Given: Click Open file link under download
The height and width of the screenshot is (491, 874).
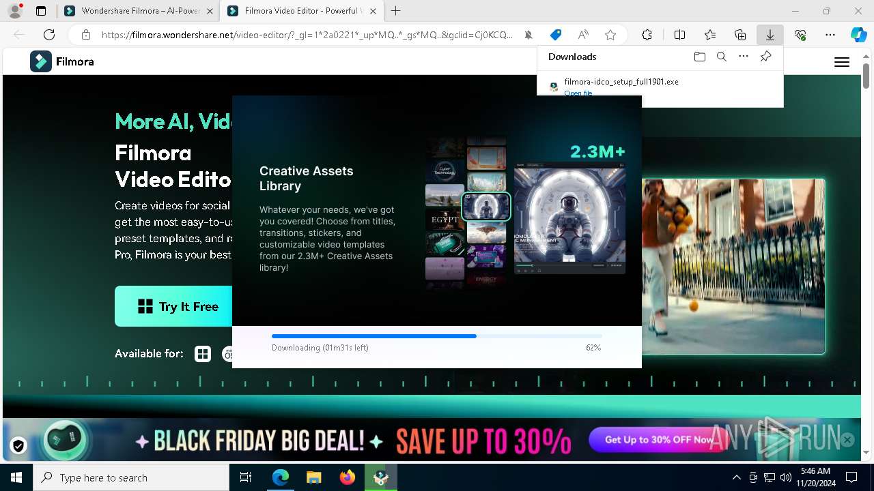Looking at the screenshot, I should coord(578,93).
